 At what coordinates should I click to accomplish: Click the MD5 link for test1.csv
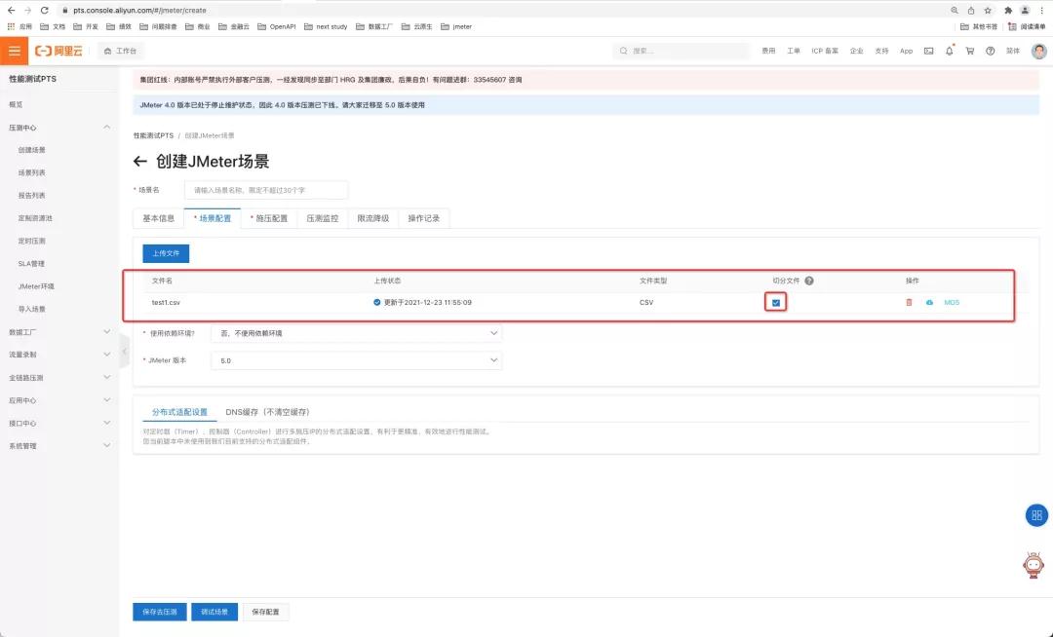coord(953,302)
